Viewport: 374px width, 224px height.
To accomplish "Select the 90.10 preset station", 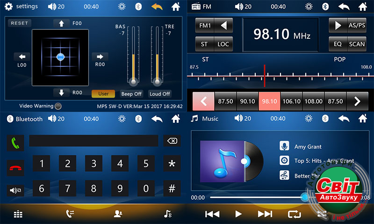I will pyautogui.click(x=247, y=101).
